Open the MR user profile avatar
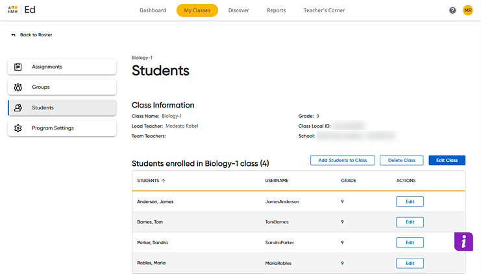This screenshot has height=274, width=481. [468, 10]
